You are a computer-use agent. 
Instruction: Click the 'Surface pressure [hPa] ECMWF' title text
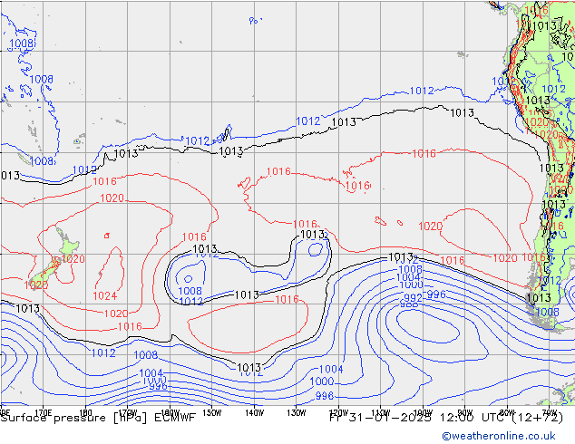(x=98, y=418)
